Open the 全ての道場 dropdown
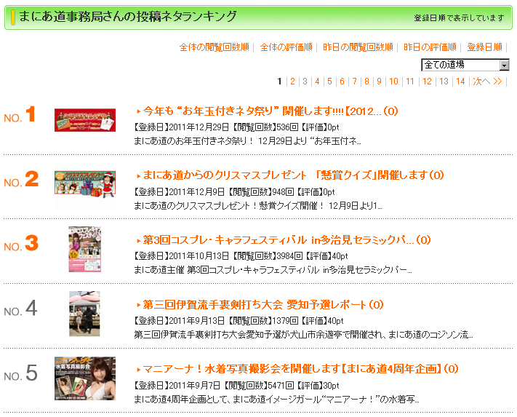The height and width of the screenshot is (417, 517). [465, 65]
